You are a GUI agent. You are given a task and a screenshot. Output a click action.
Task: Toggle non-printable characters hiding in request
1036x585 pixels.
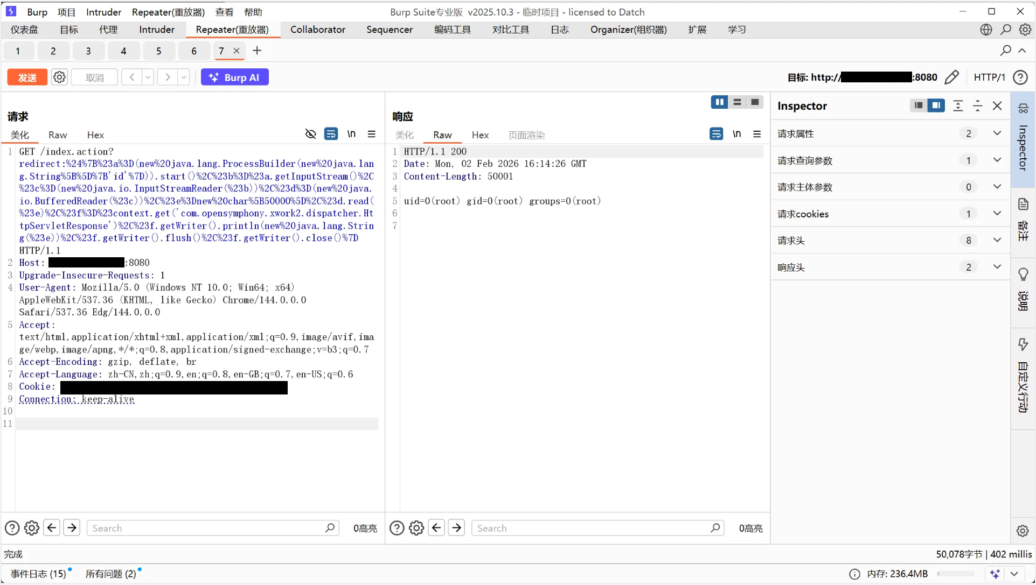311,134
